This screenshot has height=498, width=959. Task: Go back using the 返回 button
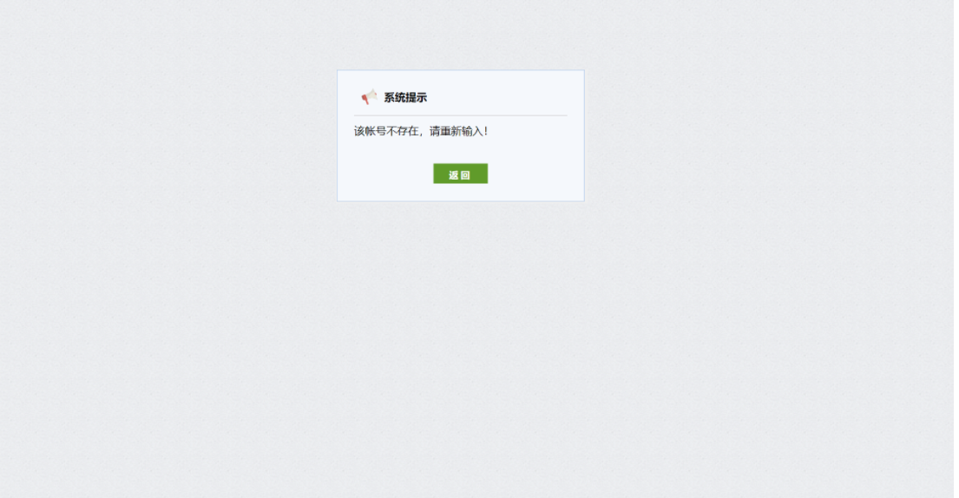(x=460, y=174)
